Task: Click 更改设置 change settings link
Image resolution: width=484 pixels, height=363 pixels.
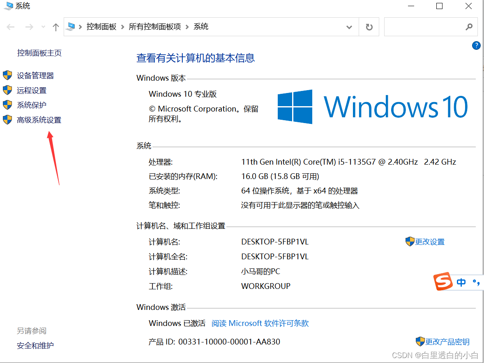Action: tap(430, 242)
